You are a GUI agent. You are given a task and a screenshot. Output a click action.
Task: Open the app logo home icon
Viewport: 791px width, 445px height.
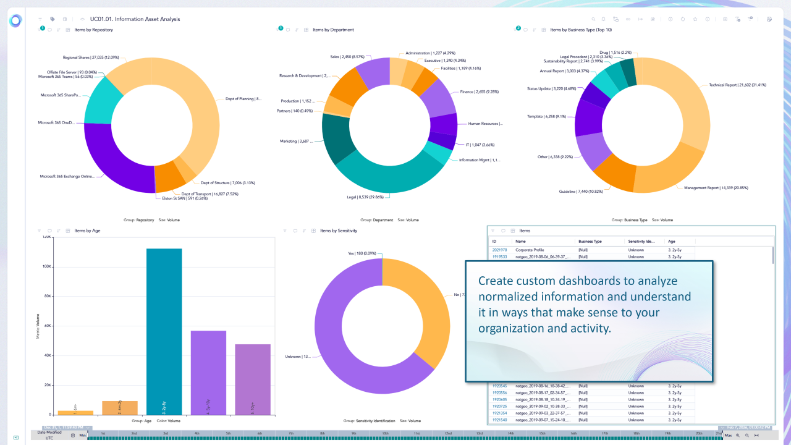click(15, 20)
